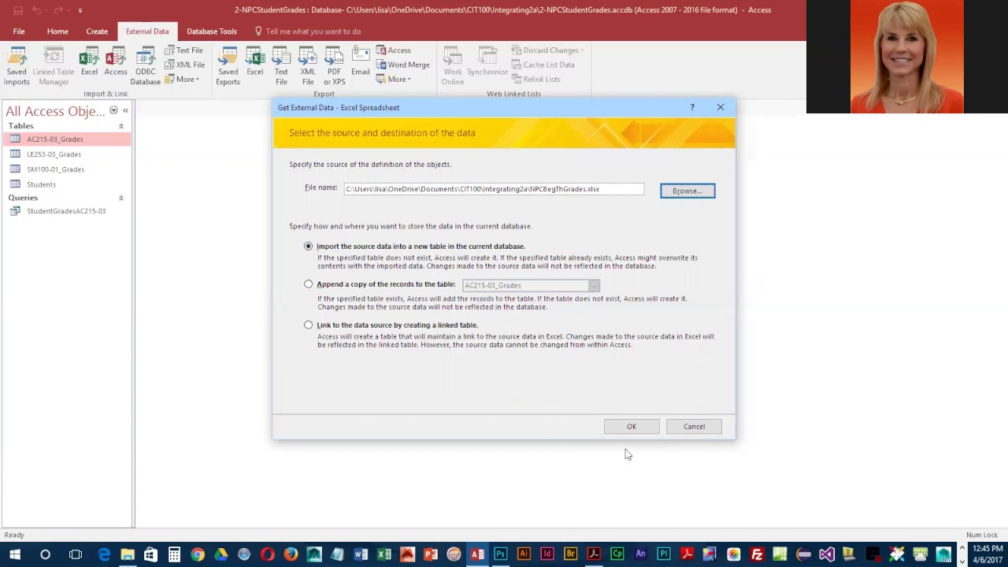Click Cache List Data in ribbon

pos(543,65)
